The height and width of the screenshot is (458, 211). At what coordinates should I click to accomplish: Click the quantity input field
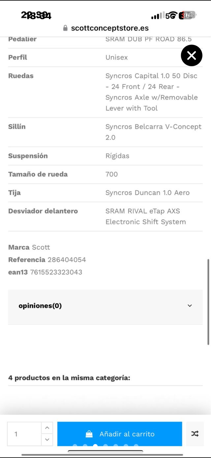pyautogui.click(x=24, y=434)
